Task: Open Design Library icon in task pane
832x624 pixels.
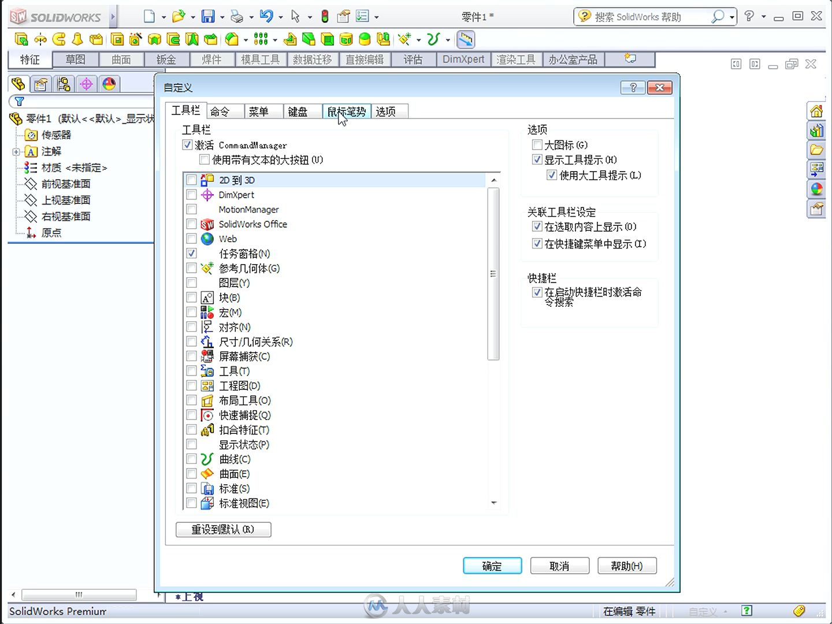Action: click(x=816, y=131)
